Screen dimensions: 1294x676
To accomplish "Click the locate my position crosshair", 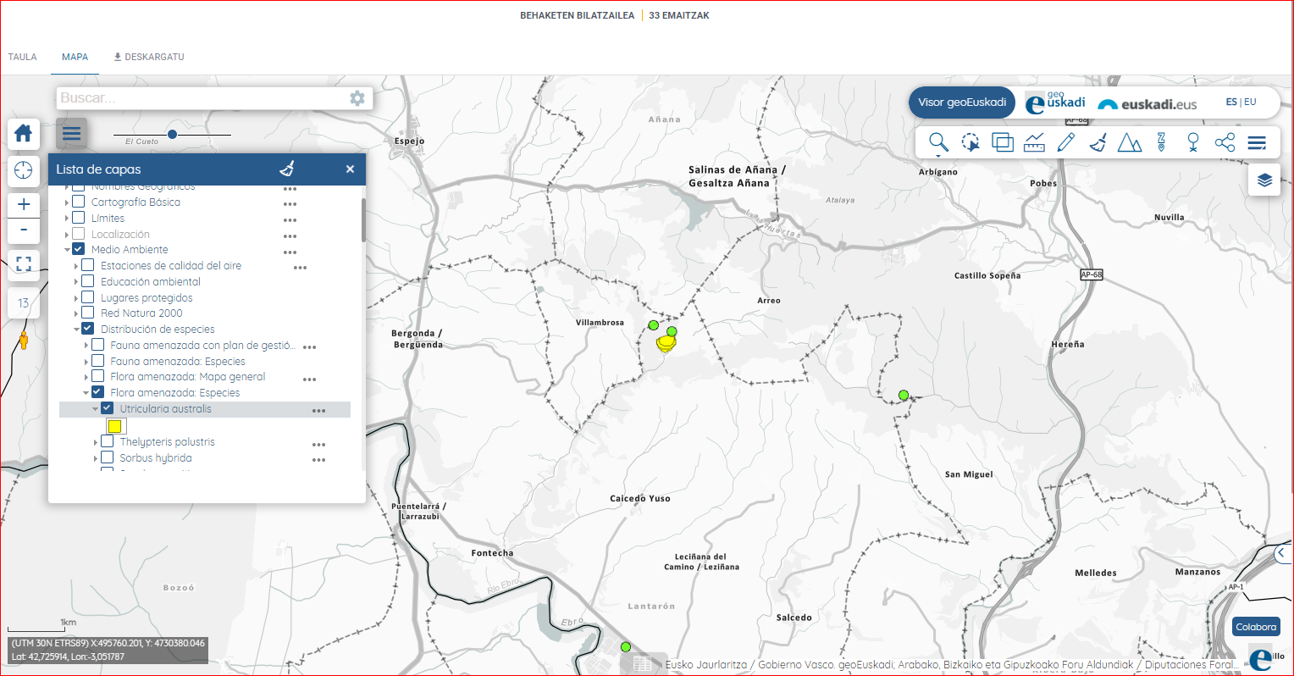I will click(24, 170).
